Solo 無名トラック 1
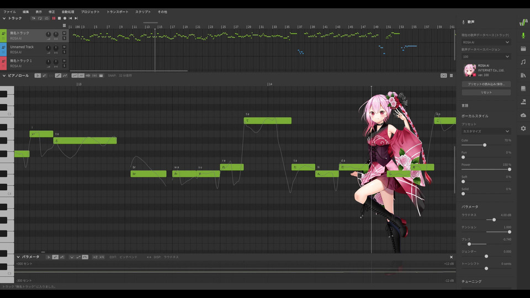 point(64,66)
